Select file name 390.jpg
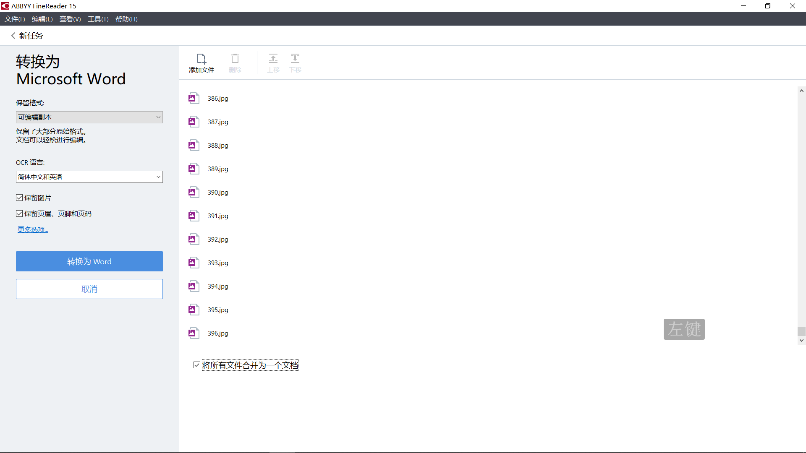The height and width of the screenshot is (453, 806). click(218, 193)
